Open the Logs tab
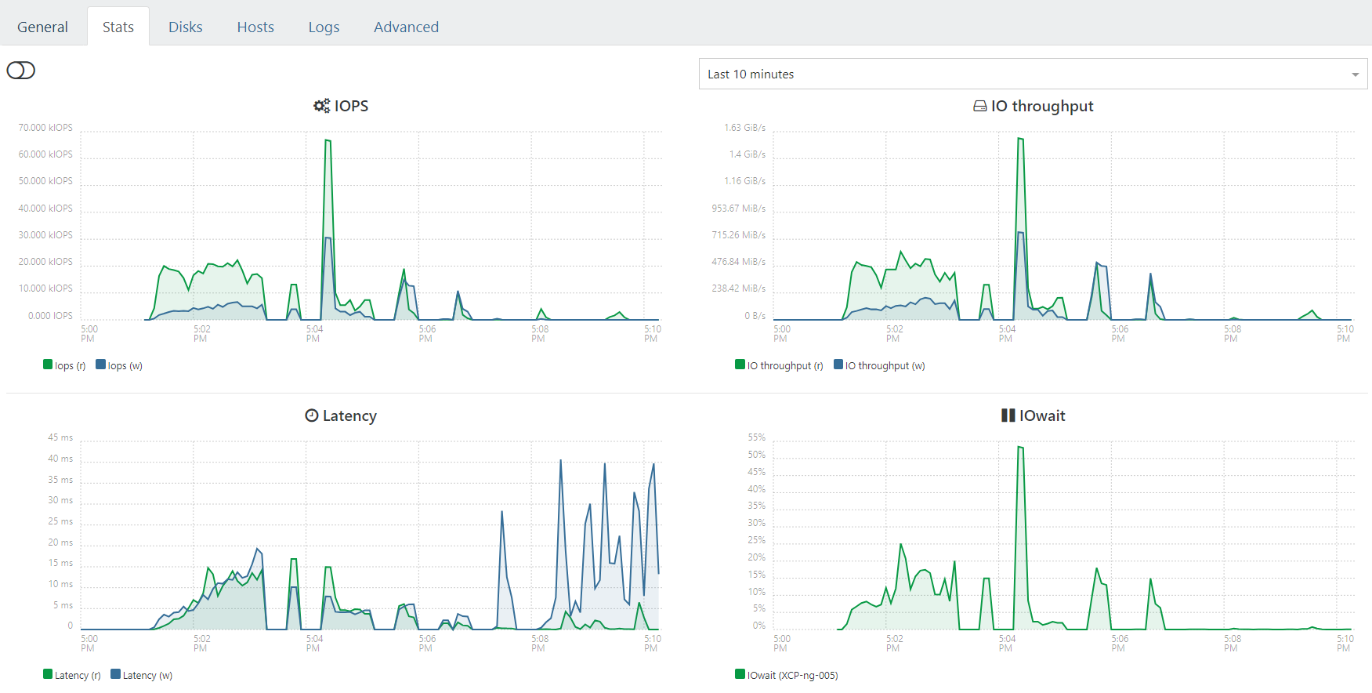Viewport: 1372px width, 693px height. tap(324, 27)
